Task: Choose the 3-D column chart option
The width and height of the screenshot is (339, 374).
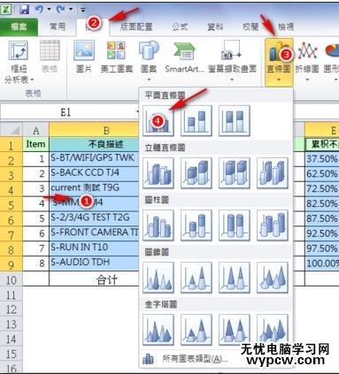Action: click(273, 173)
